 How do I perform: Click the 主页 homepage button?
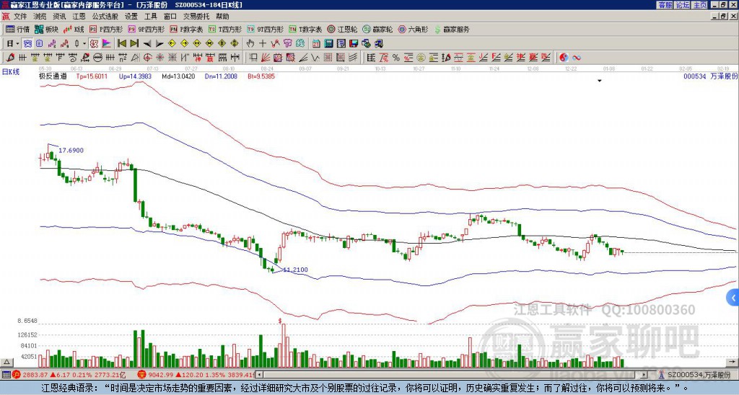[700, 5]
